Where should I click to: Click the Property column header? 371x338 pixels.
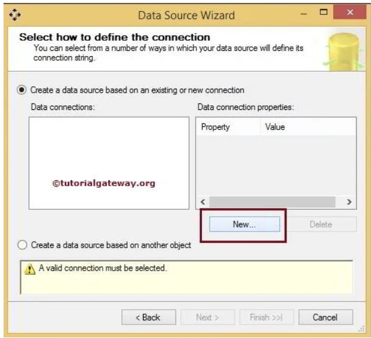228,127
